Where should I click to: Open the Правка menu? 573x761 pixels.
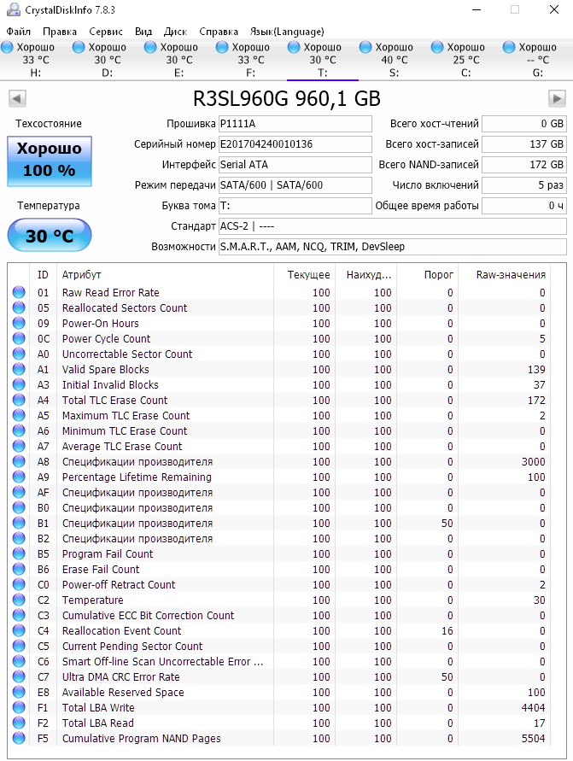point(60,32)
